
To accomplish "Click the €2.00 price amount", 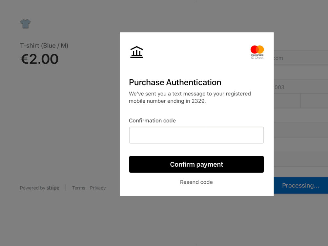I will point(39,59).
